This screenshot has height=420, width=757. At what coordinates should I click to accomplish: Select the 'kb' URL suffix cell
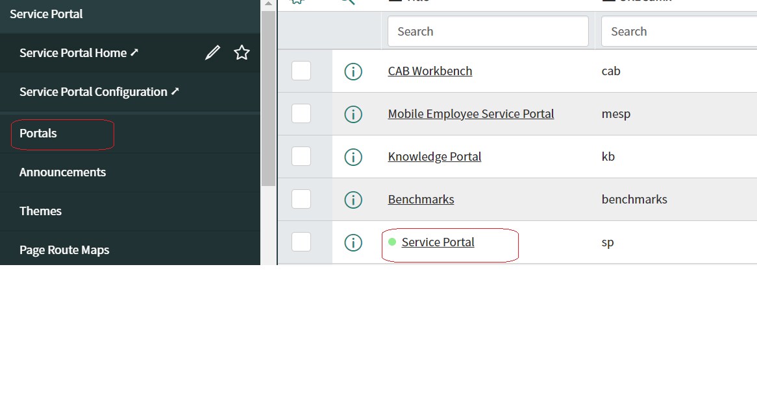click(608, 156)
